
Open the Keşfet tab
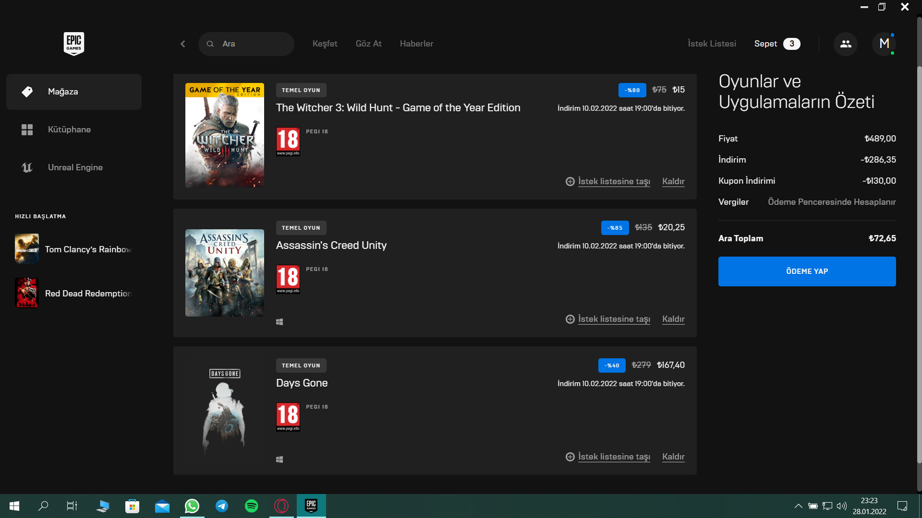[325, 44]
